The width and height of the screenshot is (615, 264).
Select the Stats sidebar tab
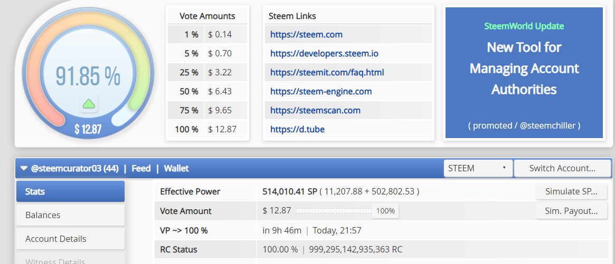tap(70, 192)
